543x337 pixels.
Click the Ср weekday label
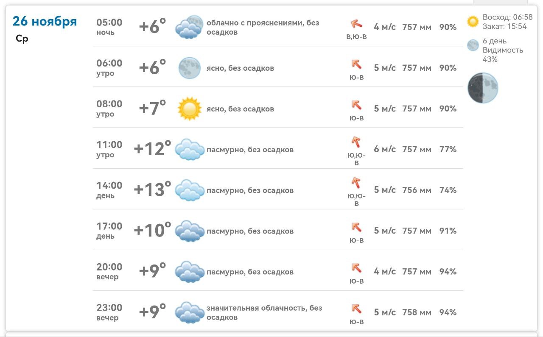point(22,39)
